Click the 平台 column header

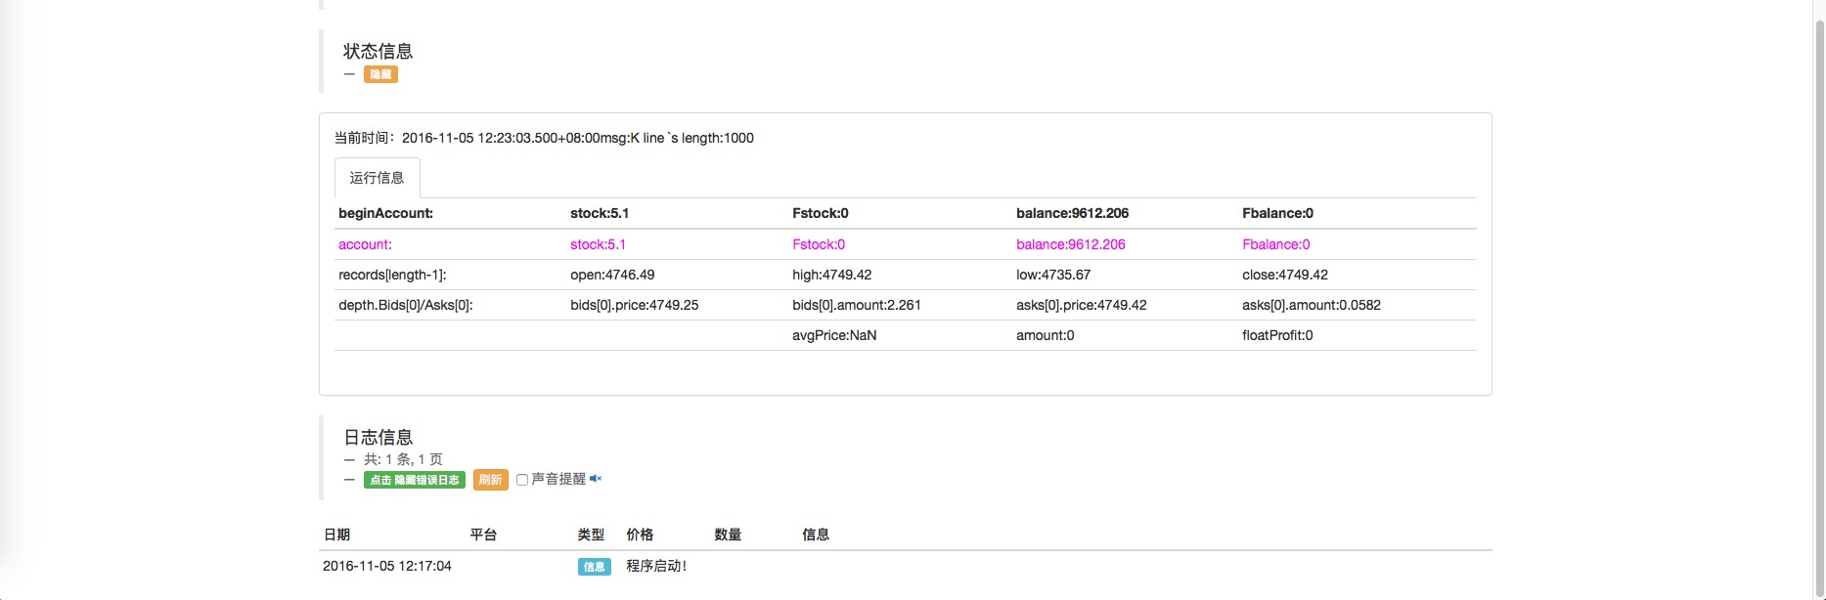tap(483, 535)
